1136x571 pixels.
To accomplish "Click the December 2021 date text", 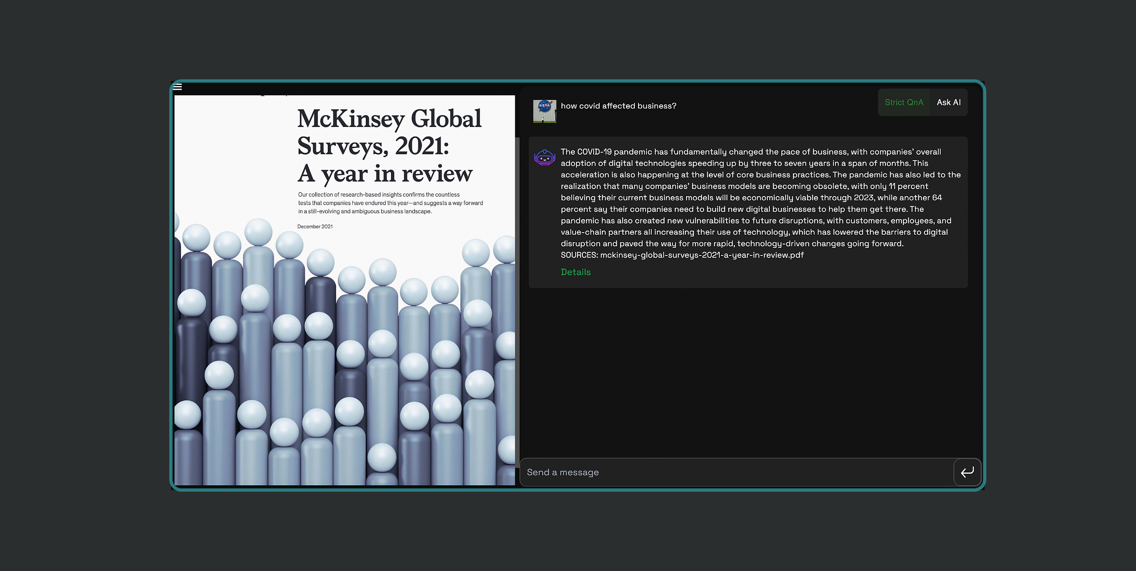I will [x=315, y=226].
